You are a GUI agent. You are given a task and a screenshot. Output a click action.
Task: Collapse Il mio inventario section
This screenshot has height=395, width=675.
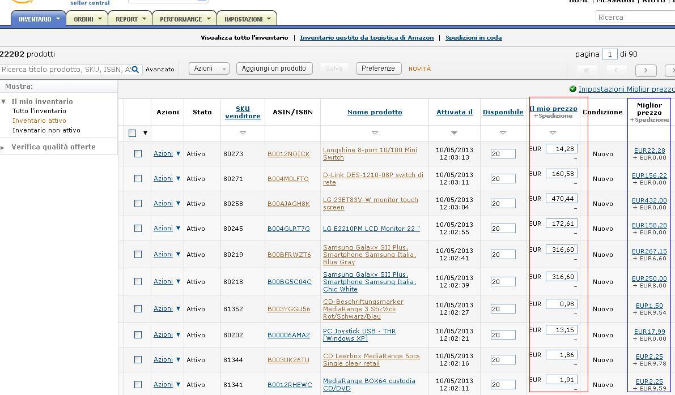[3, 102]
